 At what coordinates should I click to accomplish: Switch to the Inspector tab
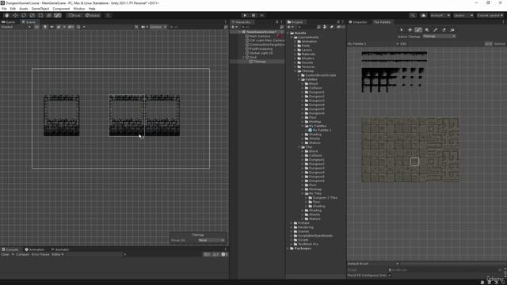click(x=358, y=22)
